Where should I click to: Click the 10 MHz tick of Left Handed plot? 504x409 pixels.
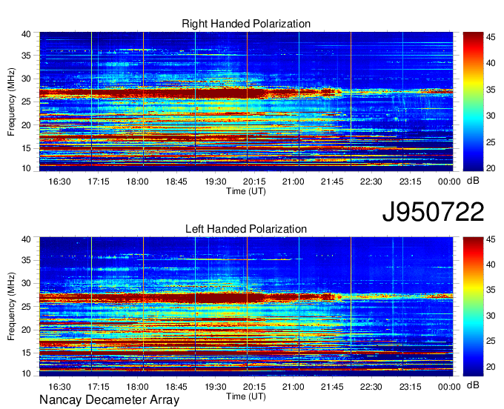(26, 373)
